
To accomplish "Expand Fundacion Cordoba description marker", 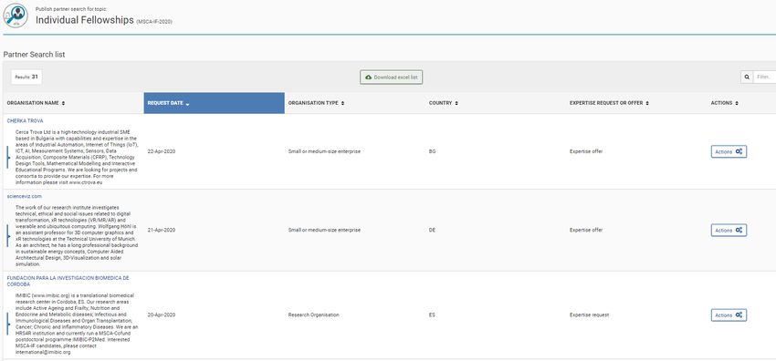I will (x=8, y=324).
